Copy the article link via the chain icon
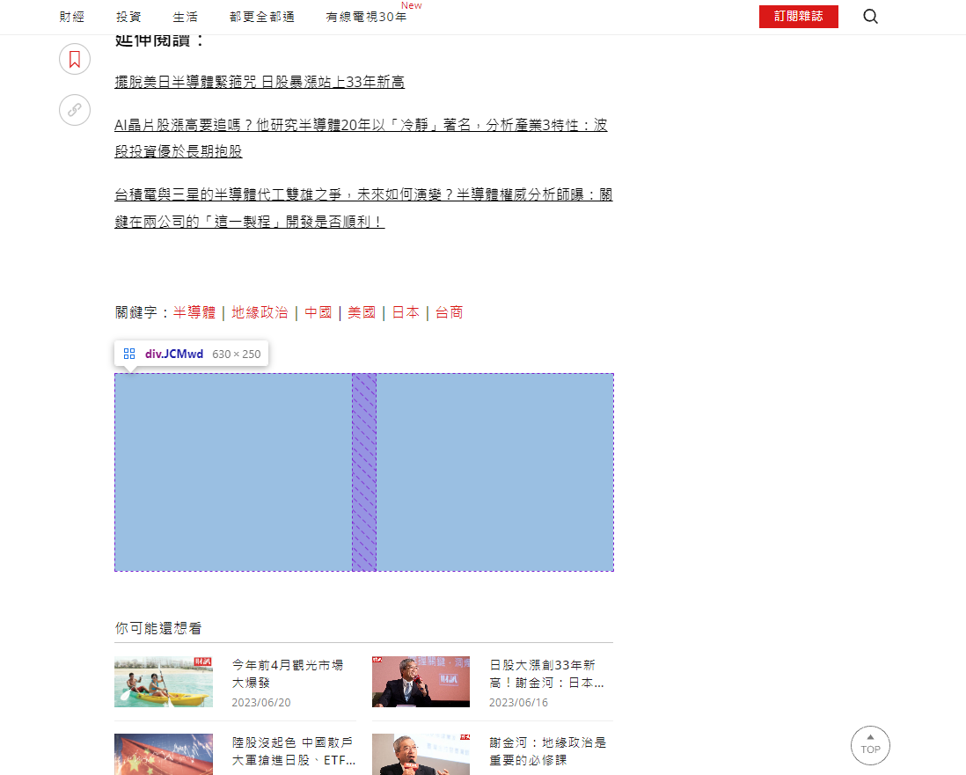The height and width of the screenshot is (775, 966). [75, 110]
